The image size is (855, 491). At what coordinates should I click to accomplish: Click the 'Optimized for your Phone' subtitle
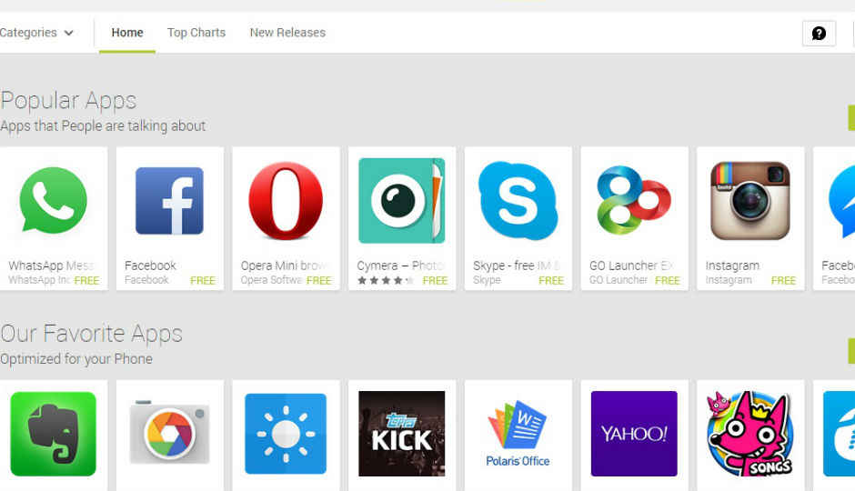click(x=76, y=359)
